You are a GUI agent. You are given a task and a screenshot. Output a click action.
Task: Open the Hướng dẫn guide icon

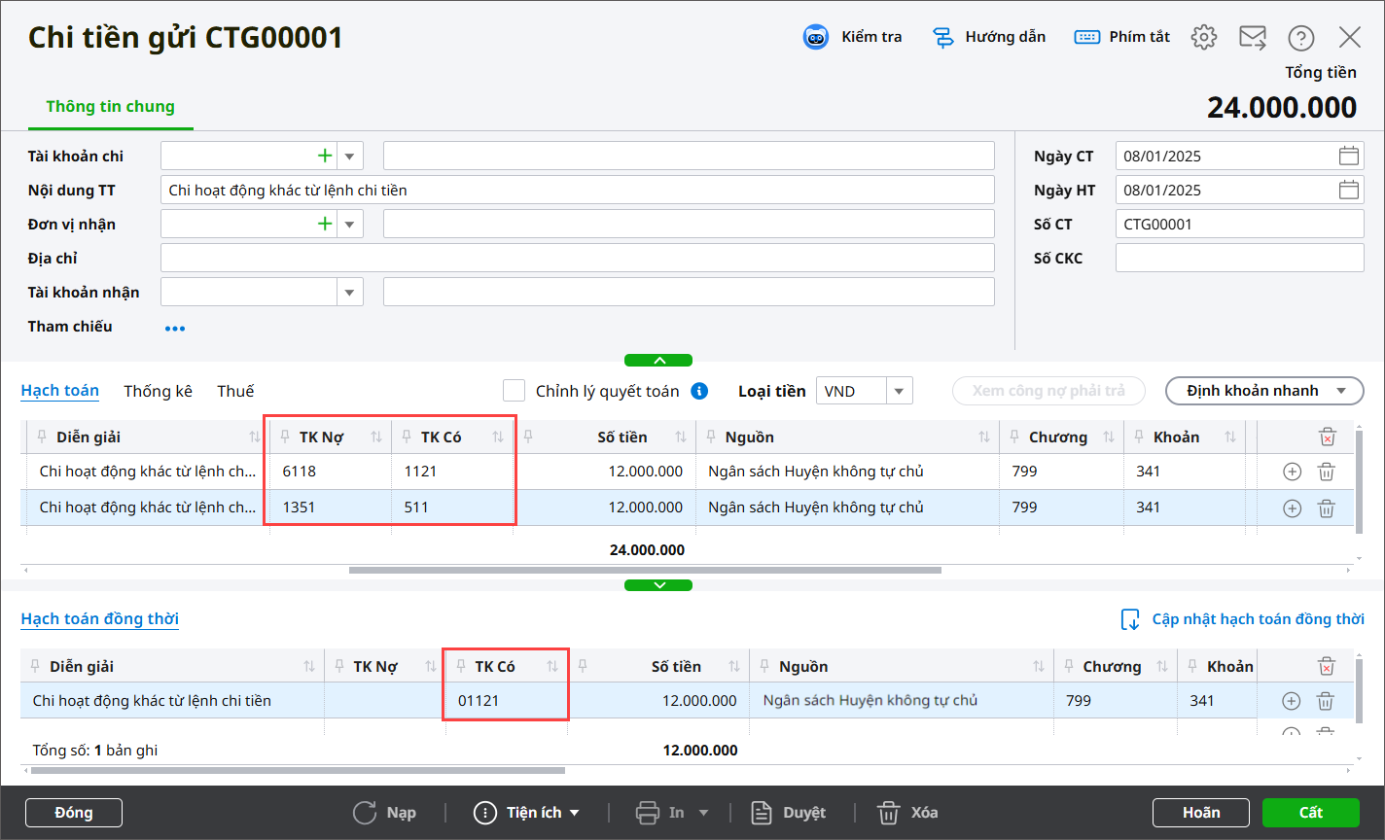(x=942, y=37)
